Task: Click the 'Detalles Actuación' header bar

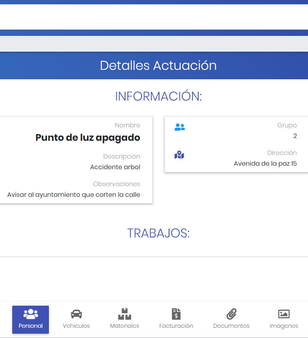Action: 158,65
